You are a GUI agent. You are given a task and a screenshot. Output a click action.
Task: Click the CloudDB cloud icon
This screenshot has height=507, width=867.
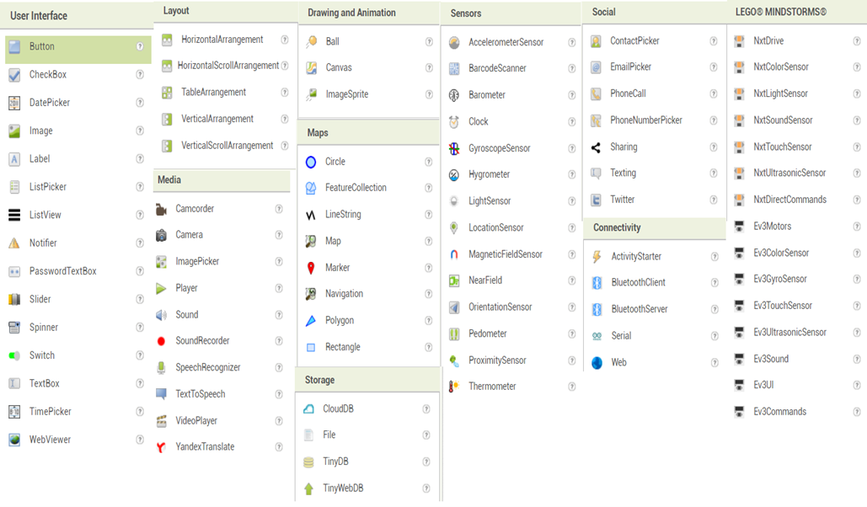[x=308, y=409]
